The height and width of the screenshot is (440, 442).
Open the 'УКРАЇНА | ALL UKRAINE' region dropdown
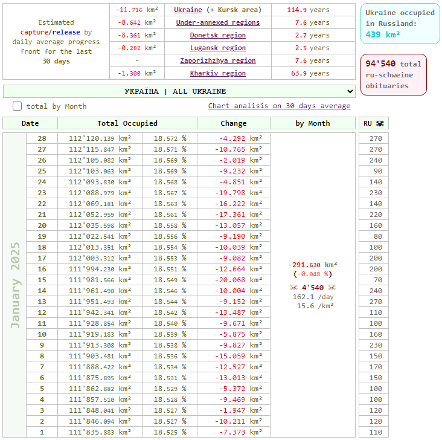click(x=179, y=91)
